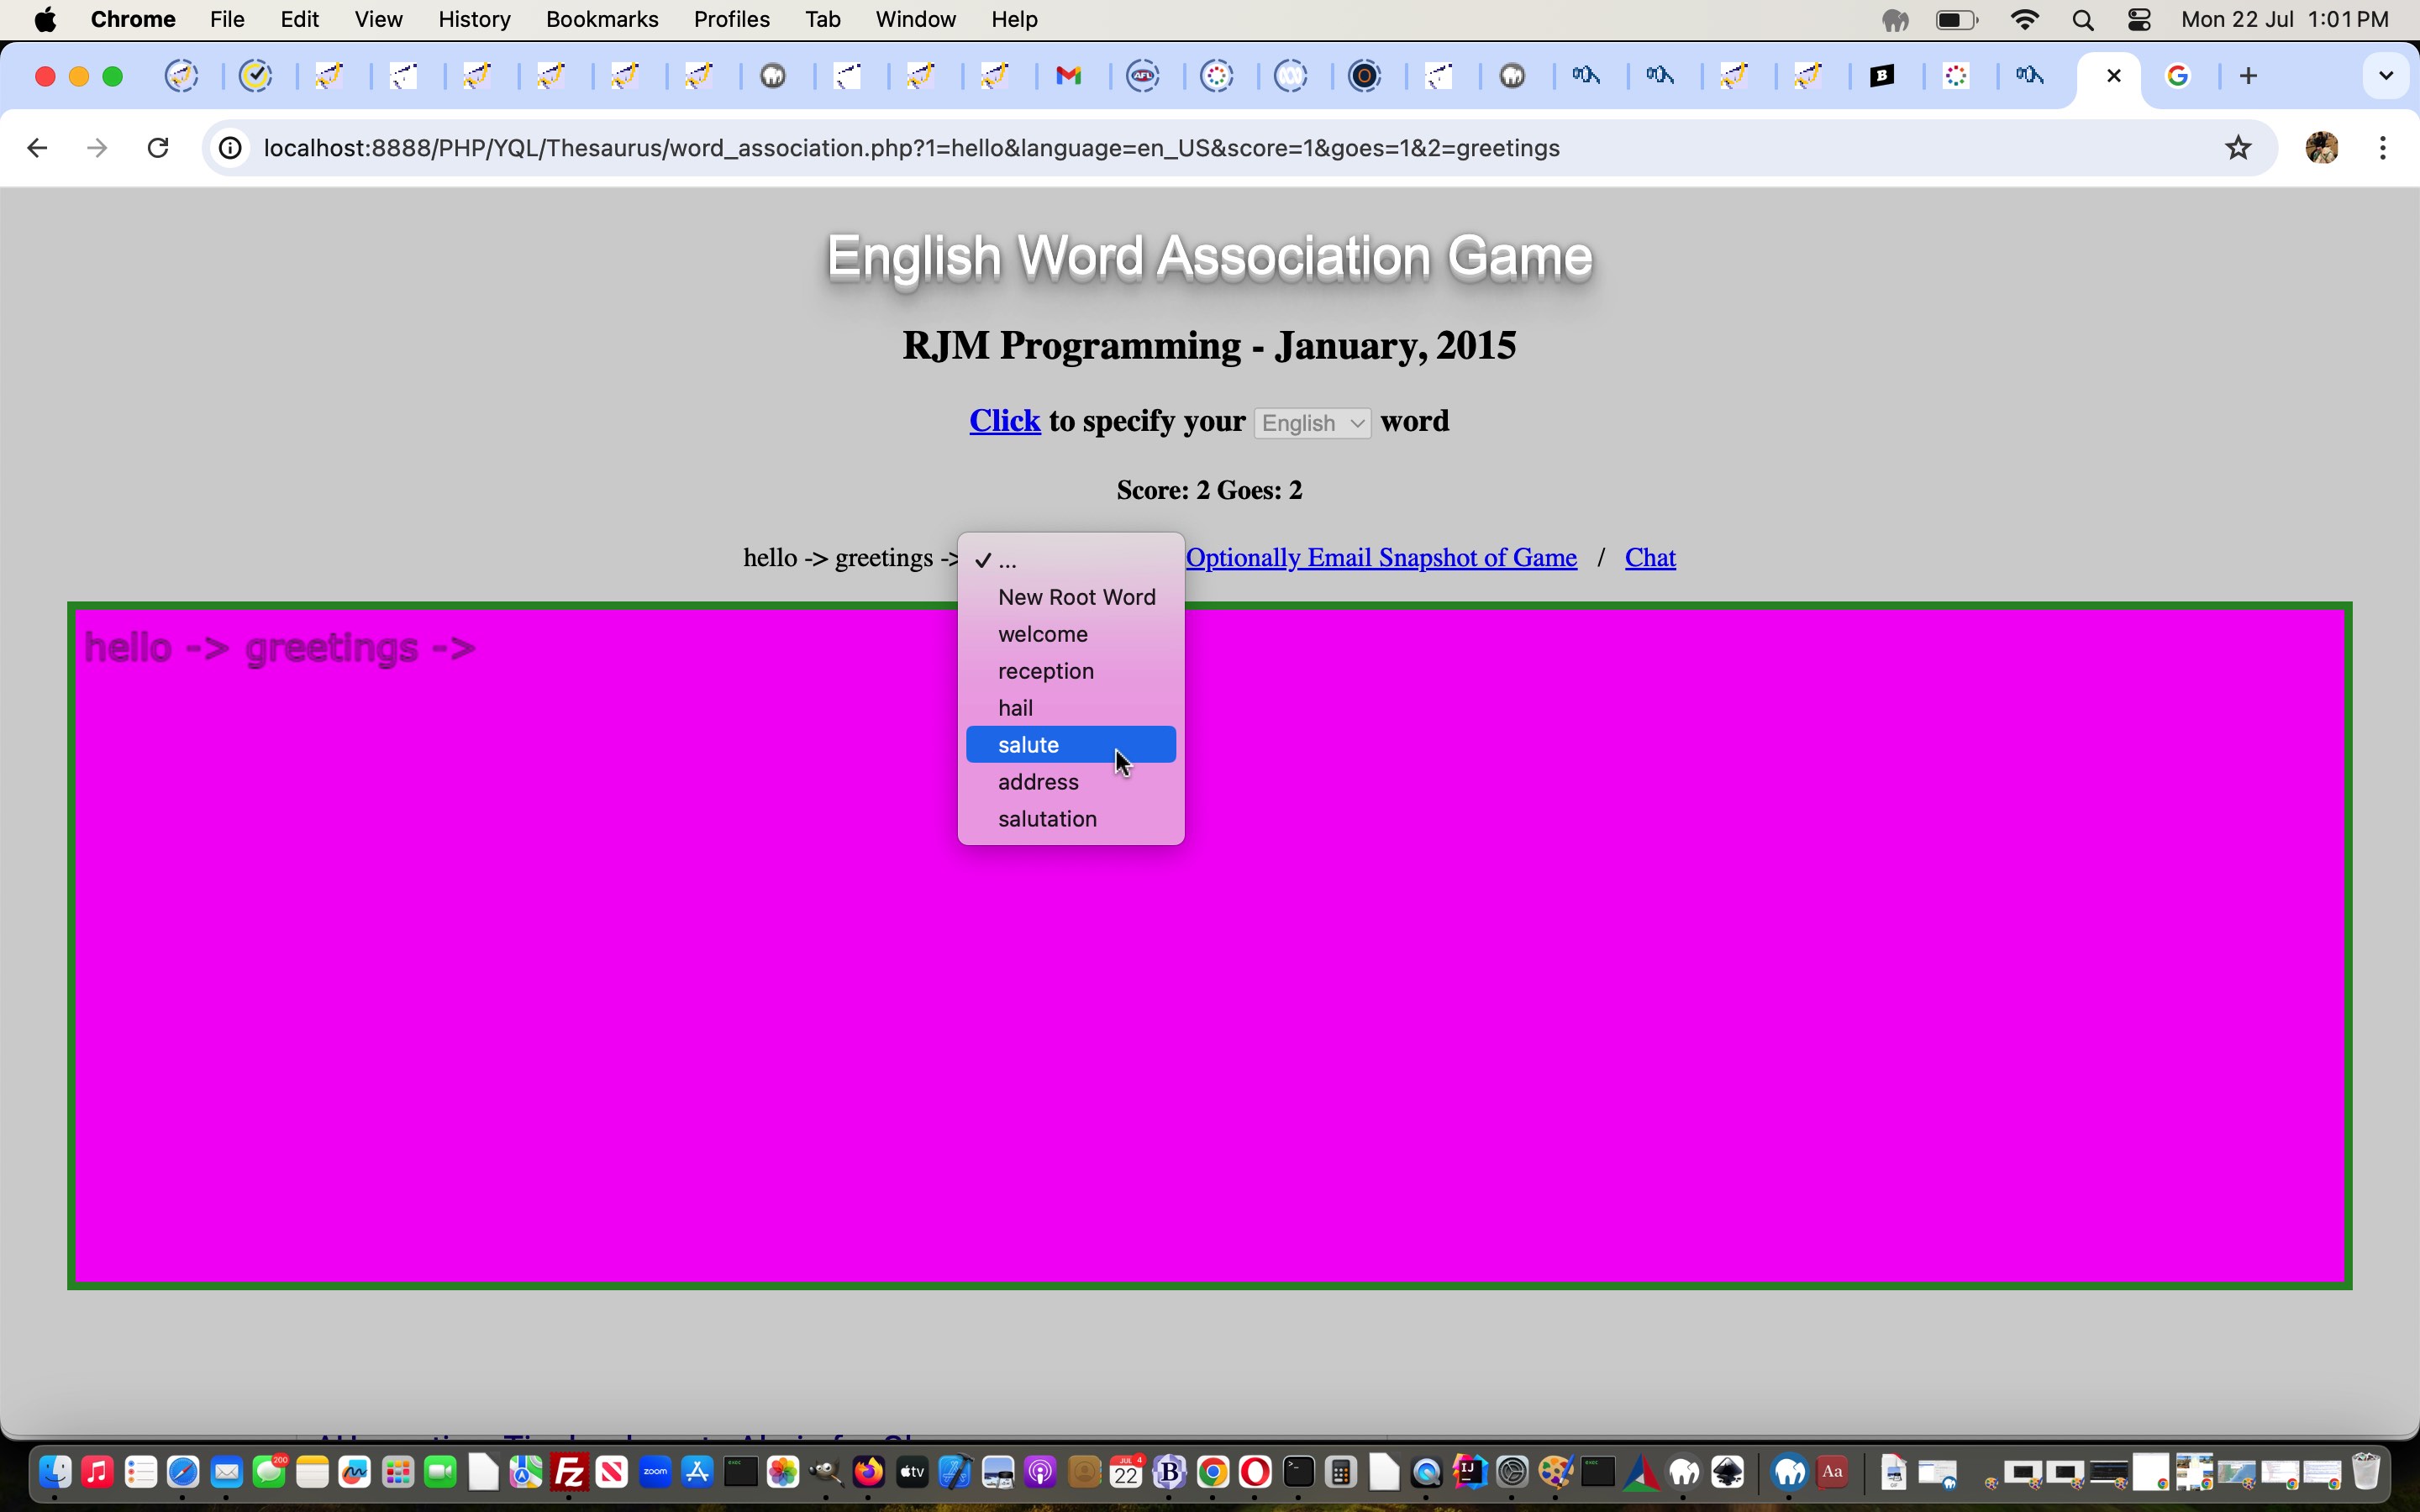Launch Firefox from the dock

(868, 1472)
